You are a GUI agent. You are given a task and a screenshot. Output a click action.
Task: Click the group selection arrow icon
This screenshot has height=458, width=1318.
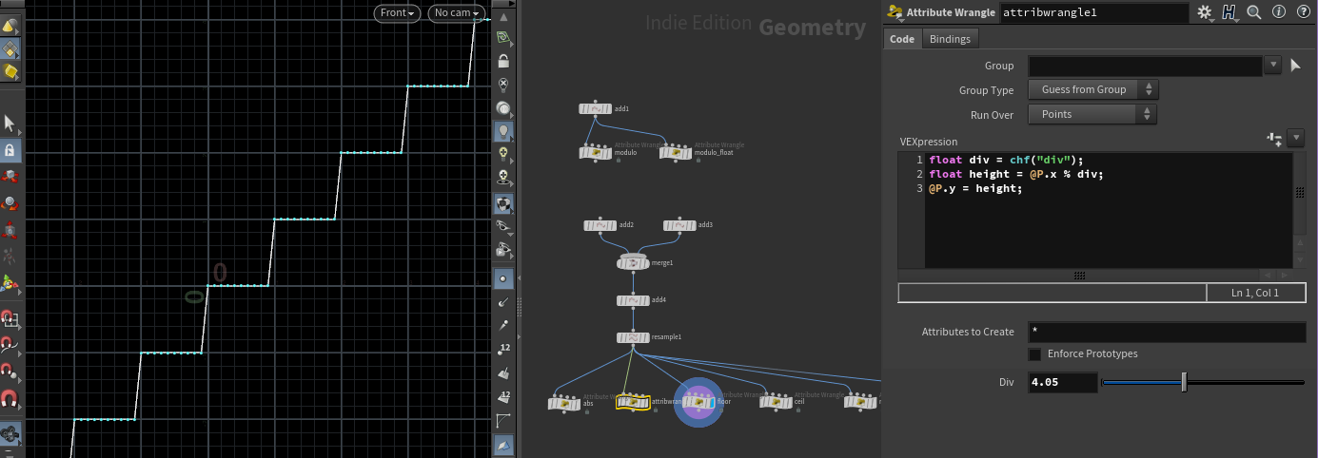pos(1295,66)
